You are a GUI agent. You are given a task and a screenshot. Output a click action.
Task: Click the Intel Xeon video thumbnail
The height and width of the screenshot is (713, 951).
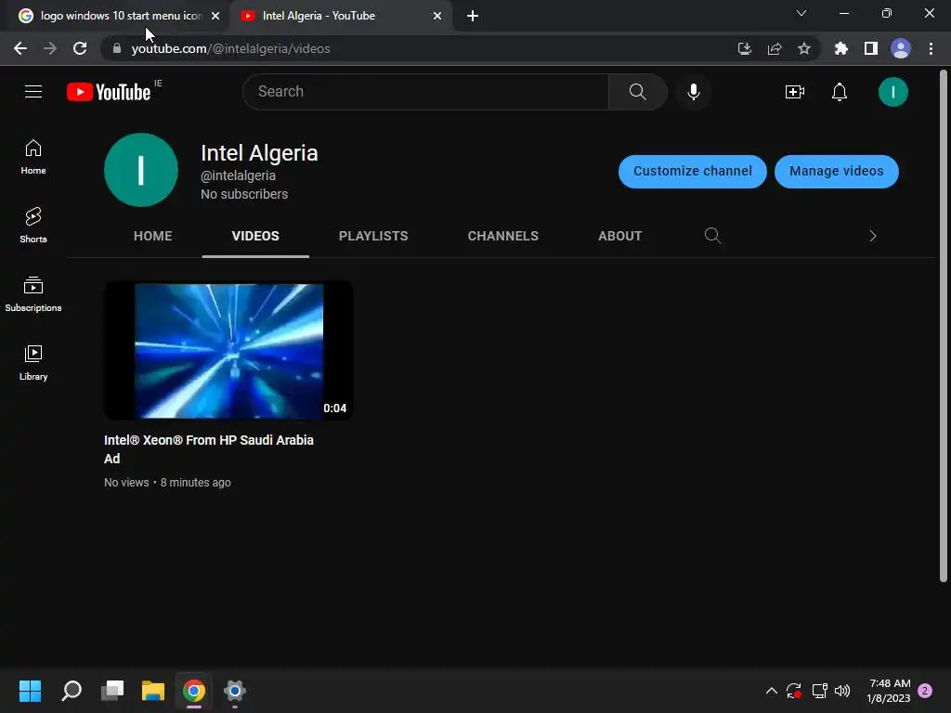[228, 350]
